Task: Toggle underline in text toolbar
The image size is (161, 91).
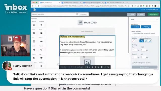Action: click(x=93, y=67)
